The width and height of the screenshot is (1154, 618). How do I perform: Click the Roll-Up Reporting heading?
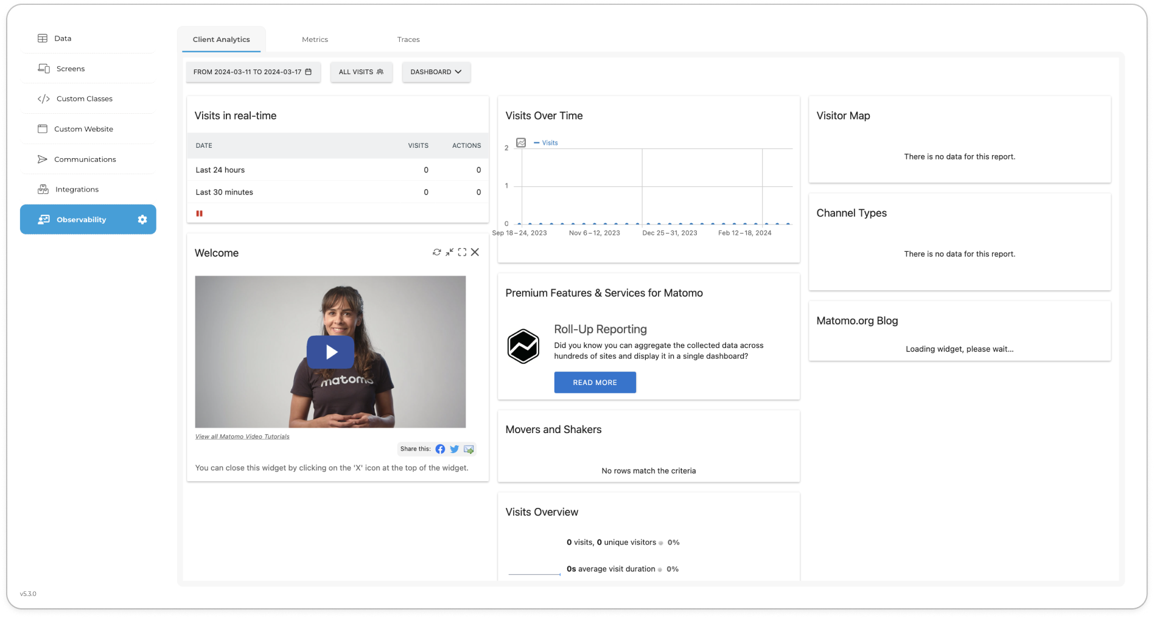pyautogui.click(x=600, y=329)
